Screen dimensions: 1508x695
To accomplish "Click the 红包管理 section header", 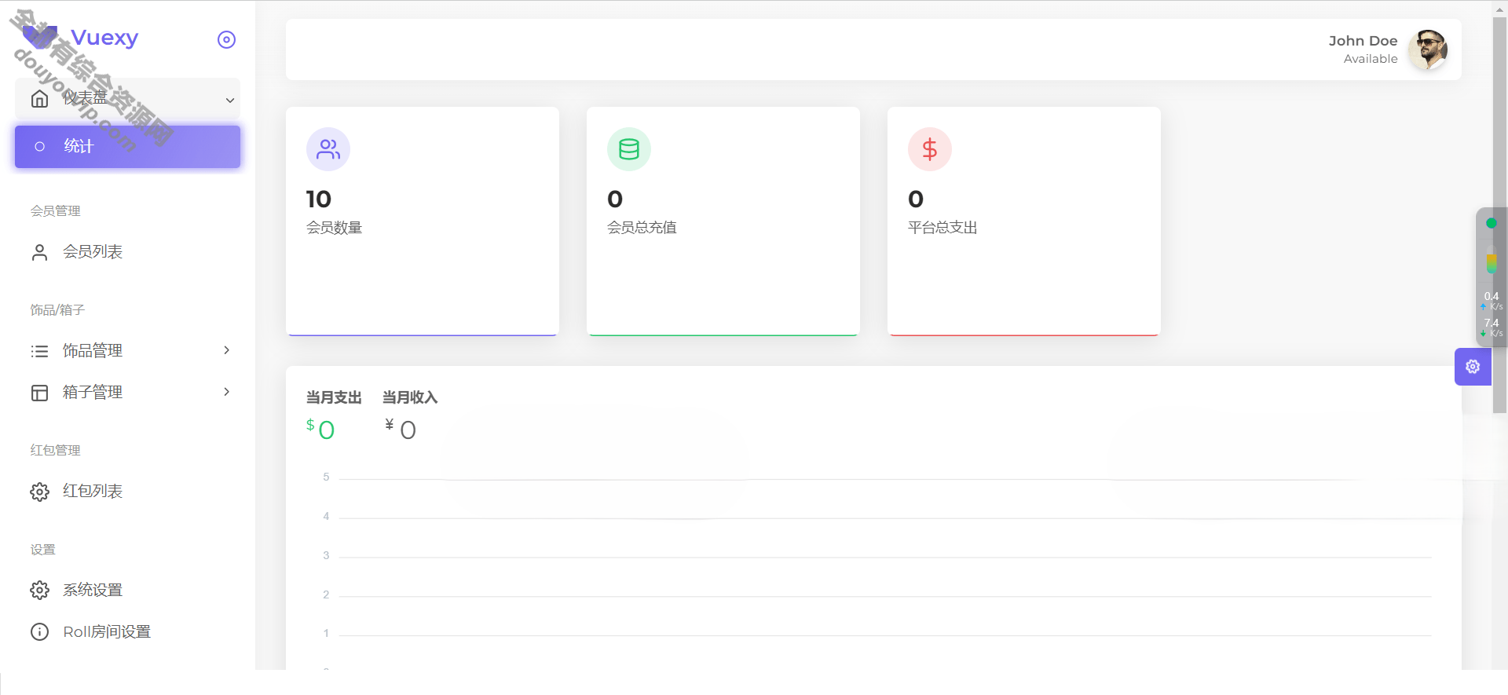I will 56,451.
